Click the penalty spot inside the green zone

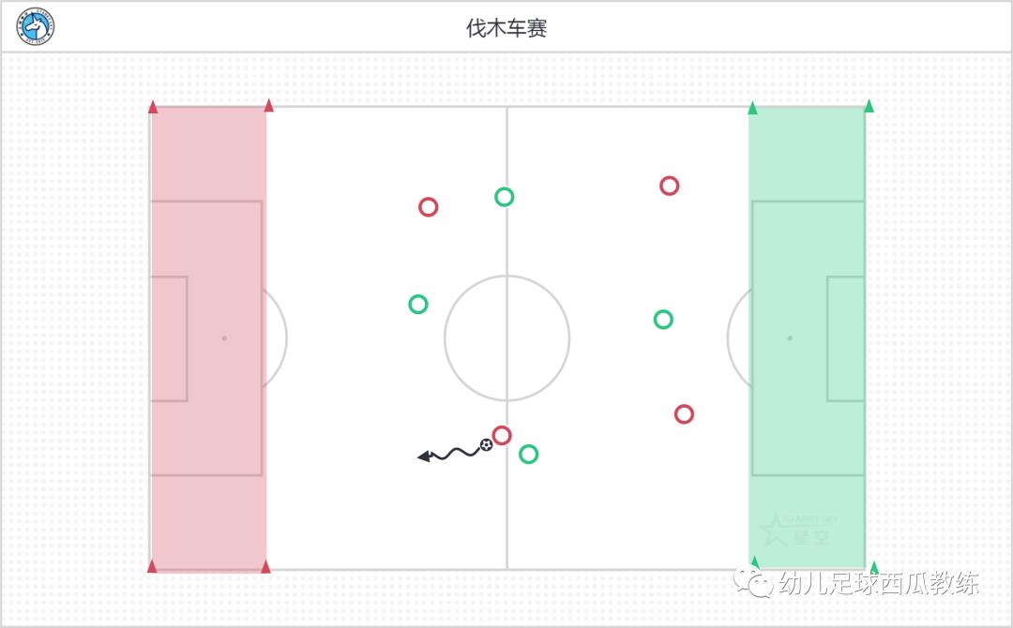(790, 337)
